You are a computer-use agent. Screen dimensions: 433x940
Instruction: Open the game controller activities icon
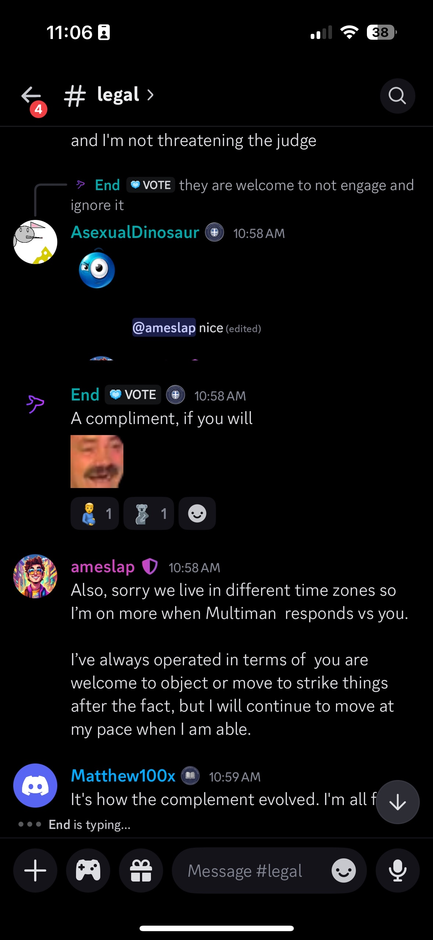point(88,870)
